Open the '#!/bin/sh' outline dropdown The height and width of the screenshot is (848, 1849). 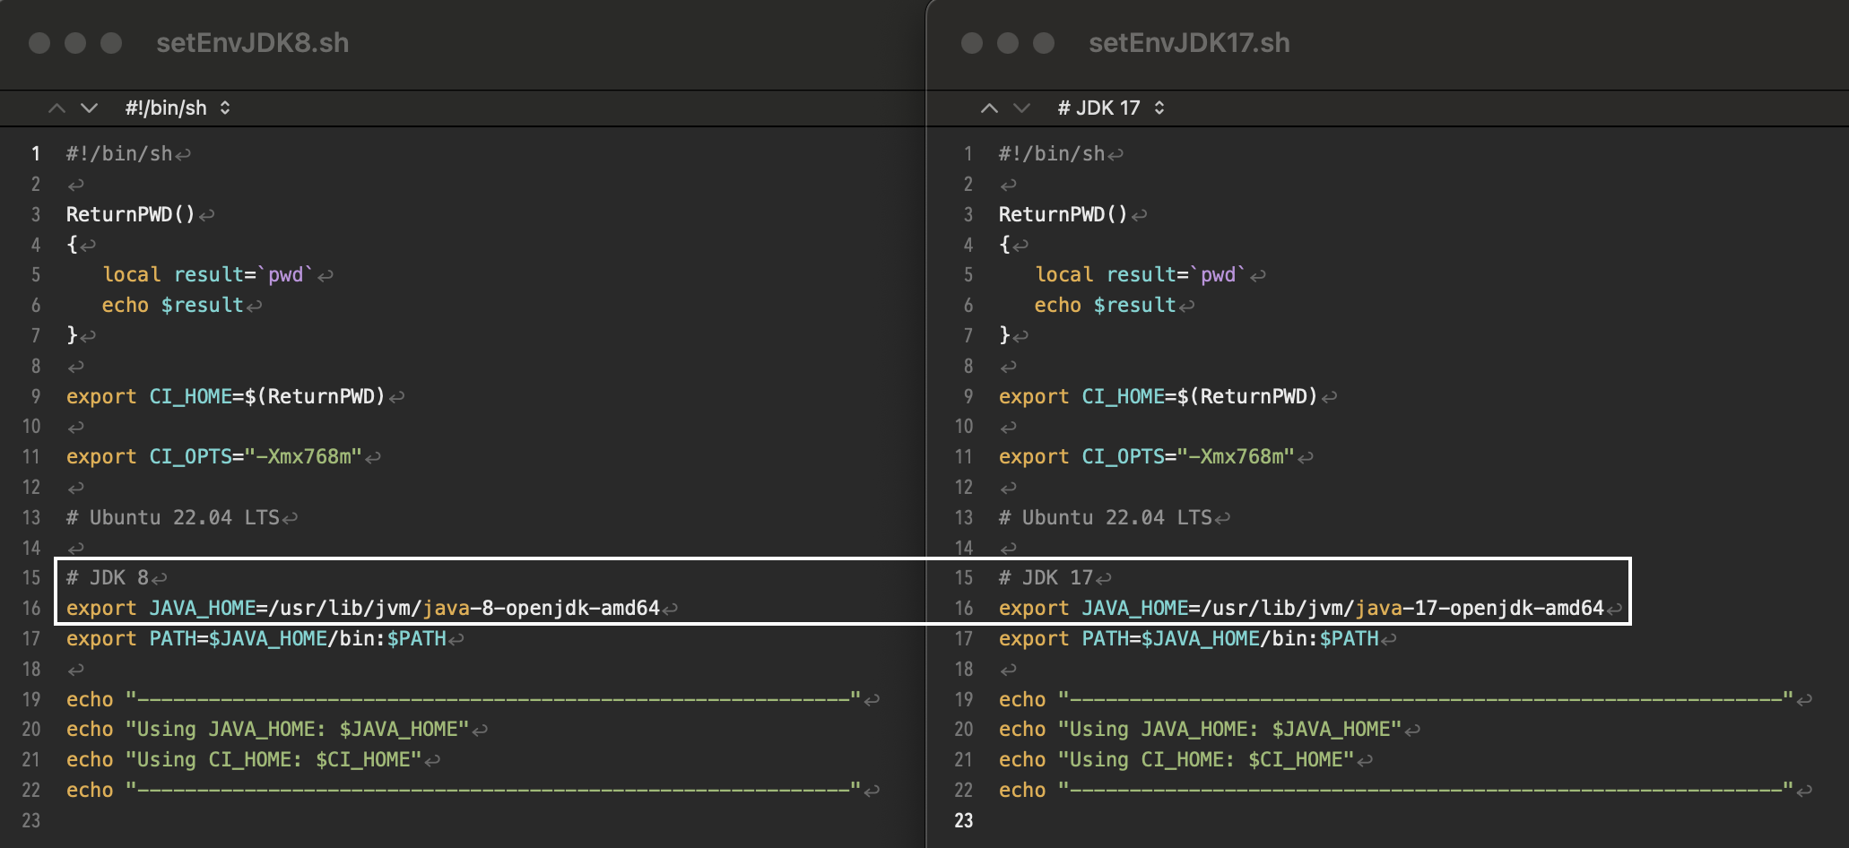[177, 108]
